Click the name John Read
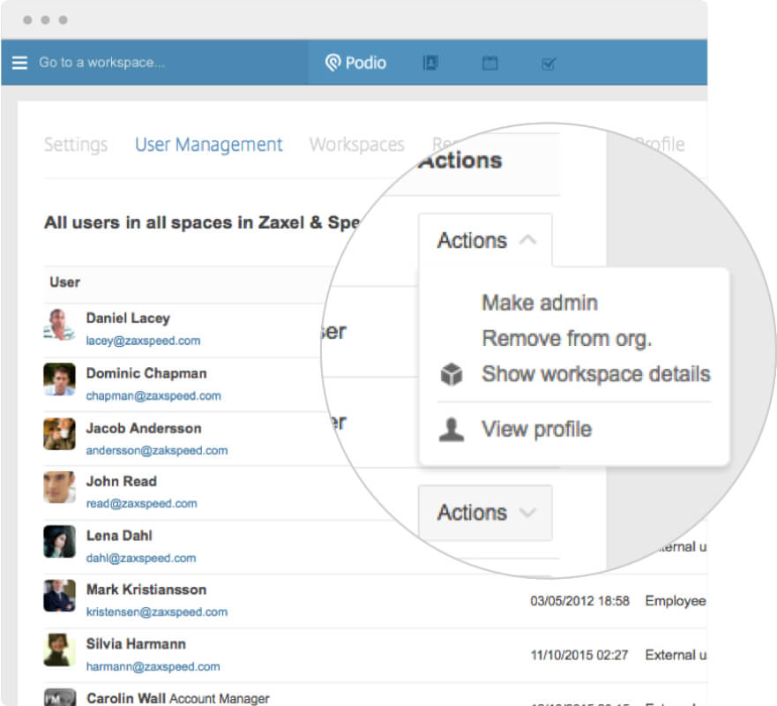Screen dimensions: 777x706 [x=122, y=481]
